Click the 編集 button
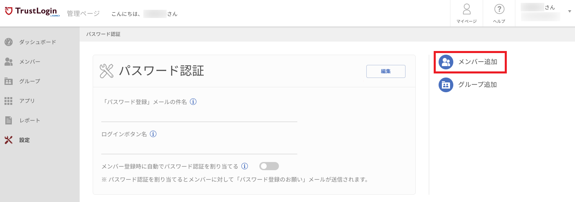The height and width of the screenshot is (202, 575). [x=386, y=71]
